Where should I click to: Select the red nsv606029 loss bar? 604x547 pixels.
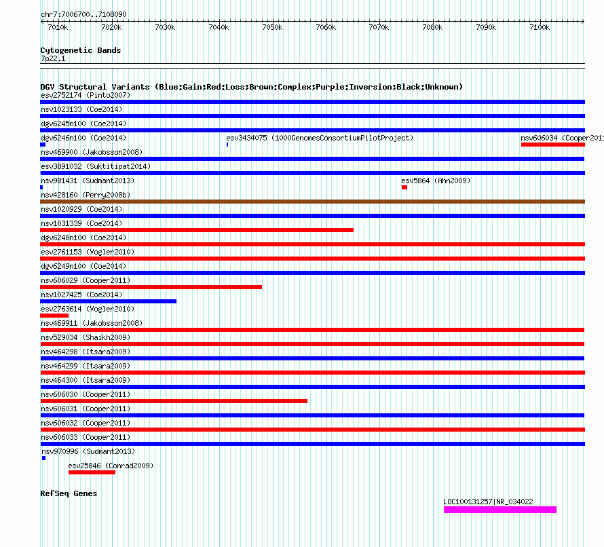[151, 287]
